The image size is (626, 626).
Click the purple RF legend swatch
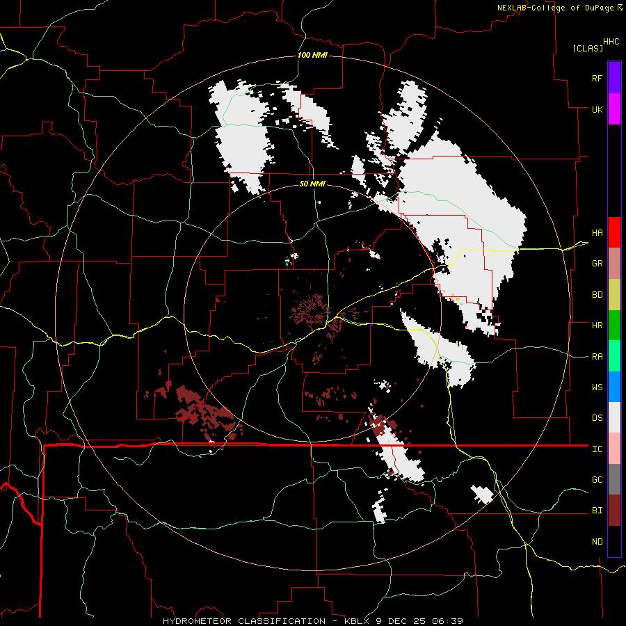(614, 78)
